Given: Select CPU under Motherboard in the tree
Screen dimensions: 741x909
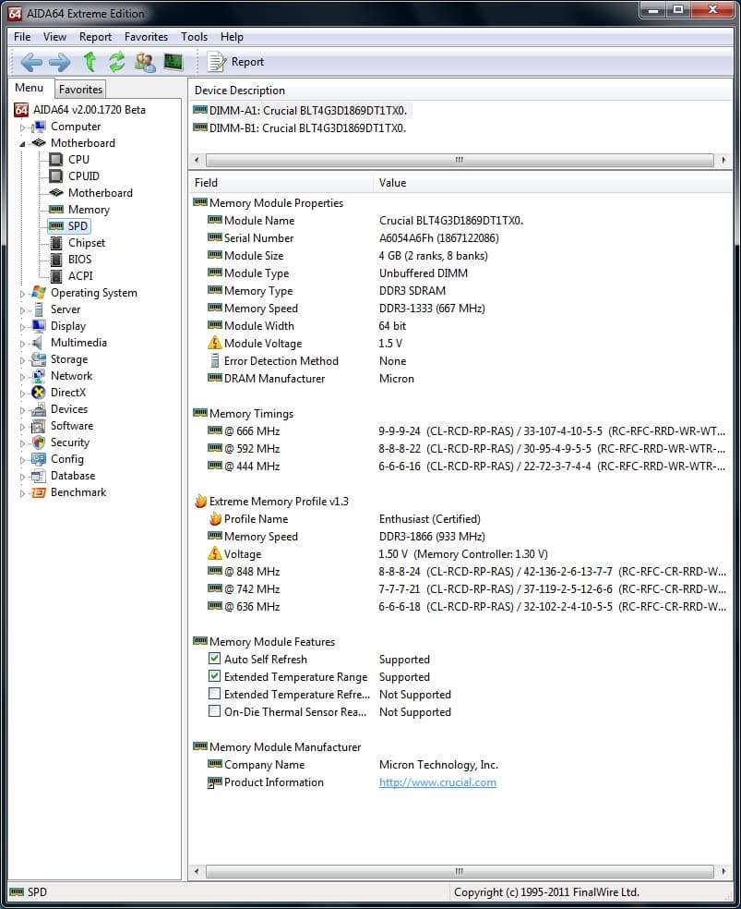Looking at the screenshot, I should coord(78,160).
